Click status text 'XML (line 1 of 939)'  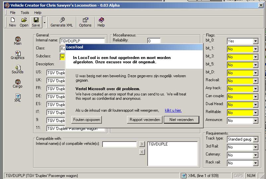pos(203,176)
